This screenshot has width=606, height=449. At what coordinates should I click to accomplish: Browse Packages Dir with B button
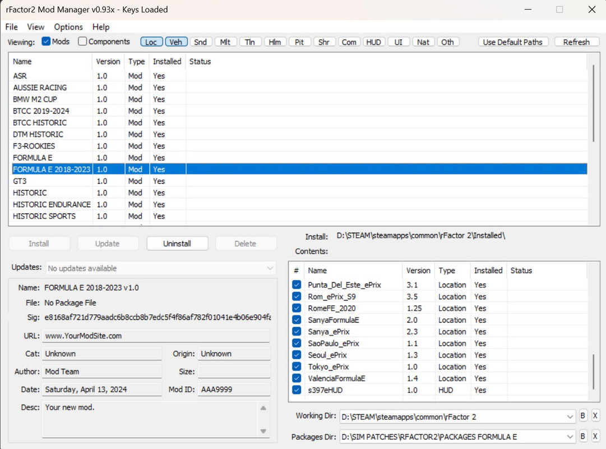point(583,436)
